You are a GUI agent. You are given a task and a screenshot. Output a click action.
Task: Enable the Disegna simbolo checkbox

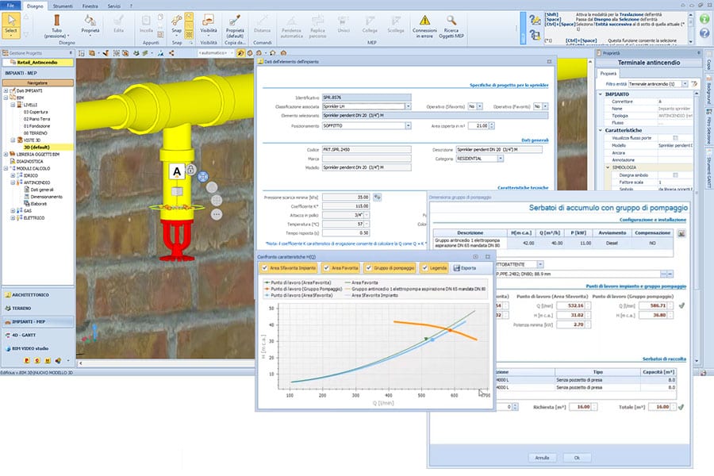tap(675, 175)
